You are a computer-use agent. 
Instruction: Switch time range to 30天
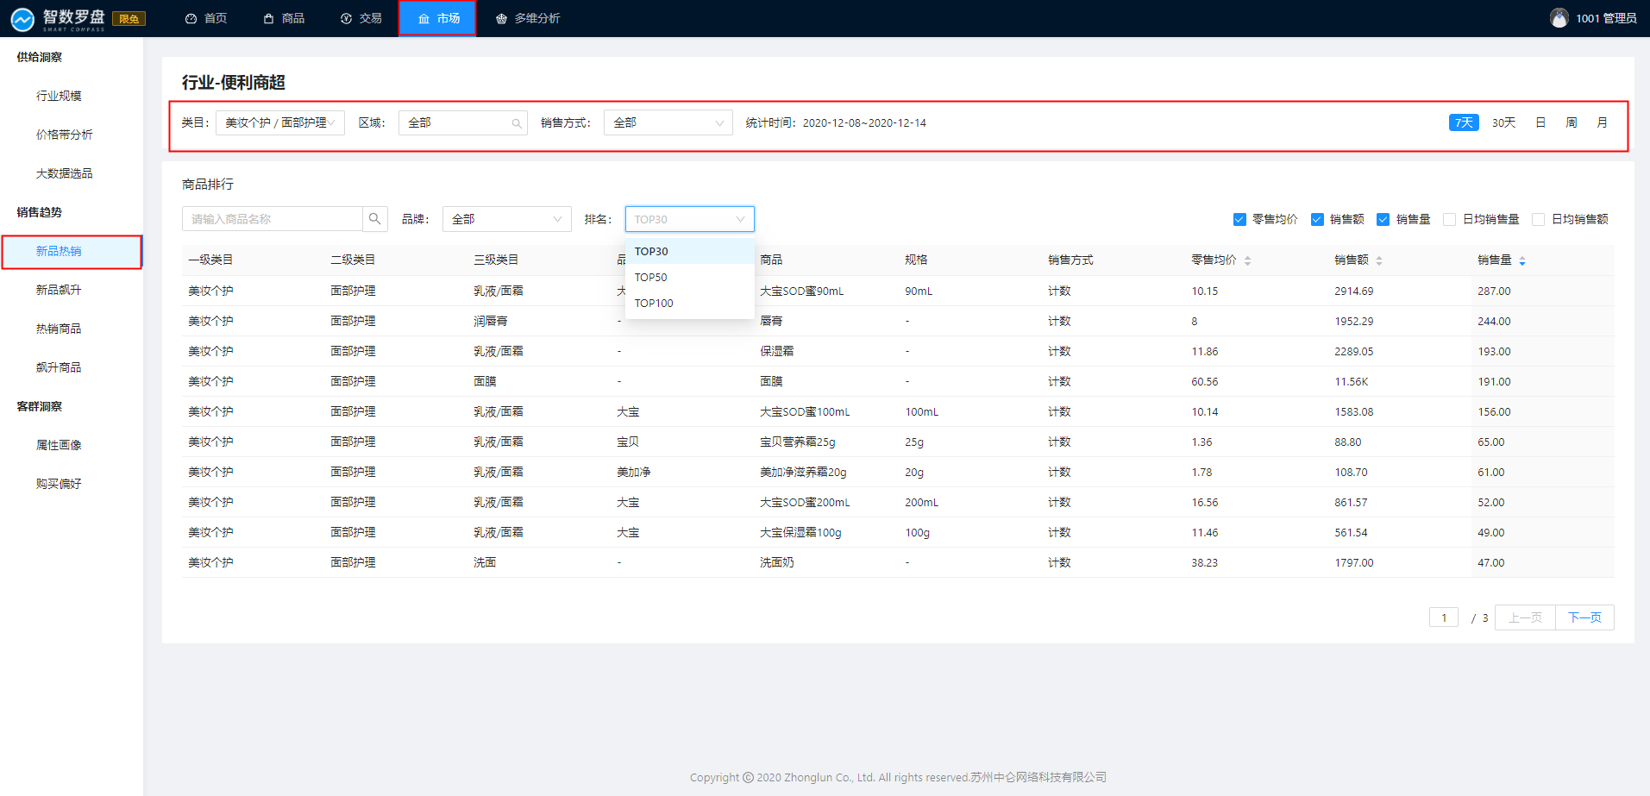tap(1503, 122)
